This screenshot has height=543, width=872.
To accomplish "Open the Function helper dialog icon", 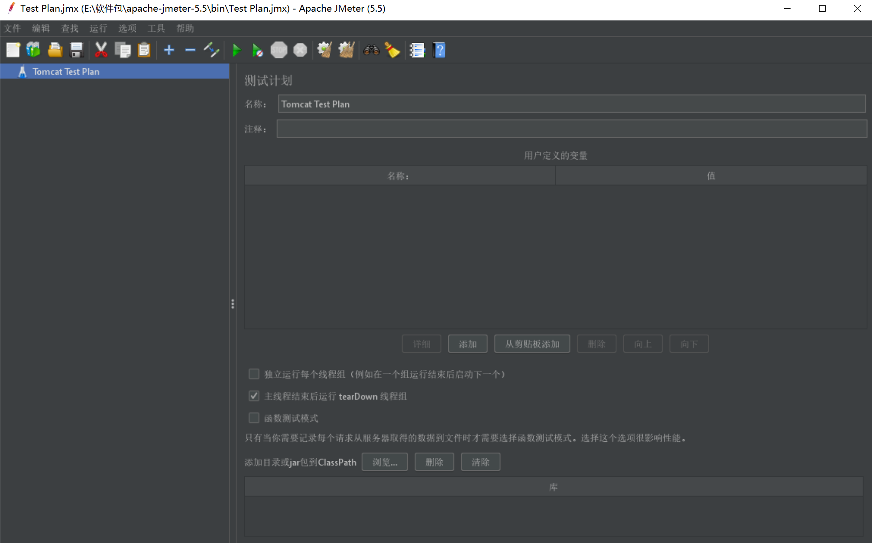I will pyautogui.click(x=418, y=50).
